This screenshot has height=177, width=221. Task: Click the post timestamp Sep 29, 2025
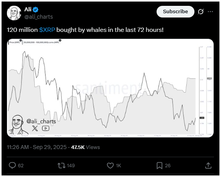(x=50, y=147)
